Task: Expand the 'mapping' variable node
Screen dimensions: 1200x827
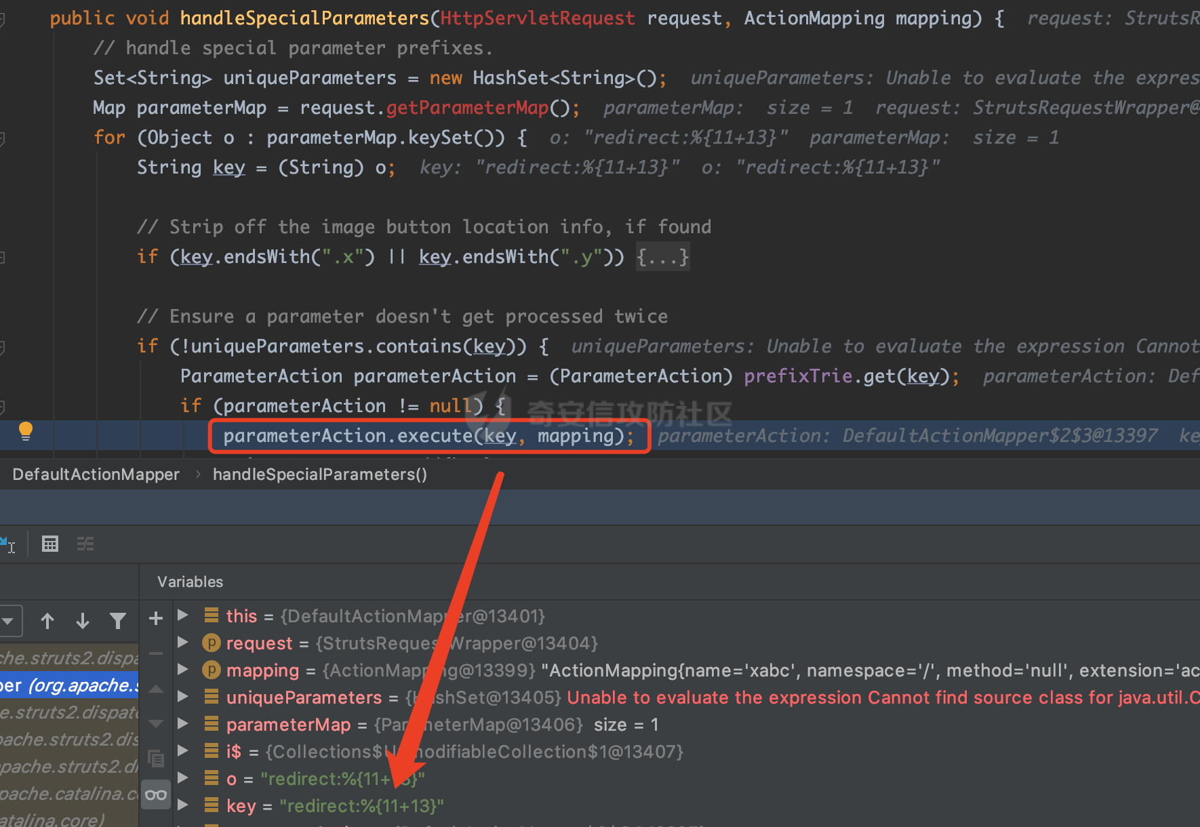Action: tap(182, 669)
